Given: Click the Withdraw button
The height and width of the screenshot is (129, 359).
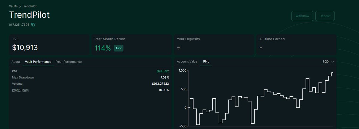Looking at the screenshot, I should [x=302, y=16].
